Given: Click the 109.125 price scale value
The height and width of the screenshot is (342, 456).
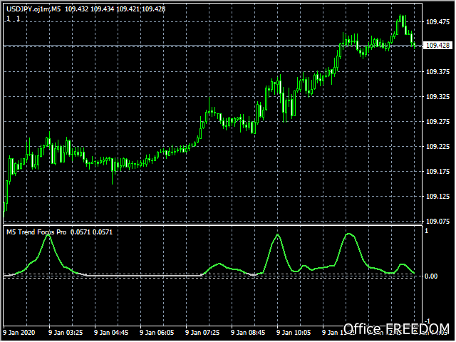Looking at the screenshot, I should [x=437, y=197].
